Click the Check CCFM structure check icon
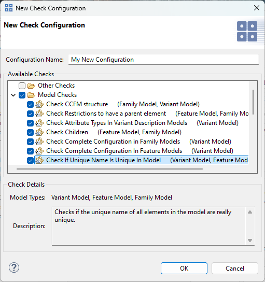Screen dimensions: 265x282 (39, 104)
